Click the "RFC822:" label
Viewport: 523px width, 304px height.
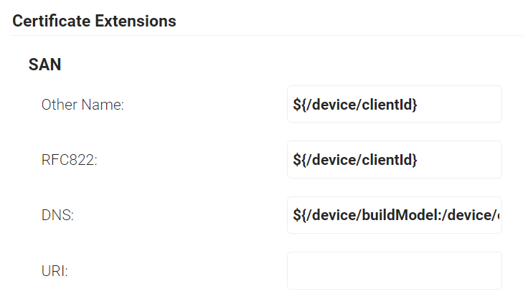(69, 160)
